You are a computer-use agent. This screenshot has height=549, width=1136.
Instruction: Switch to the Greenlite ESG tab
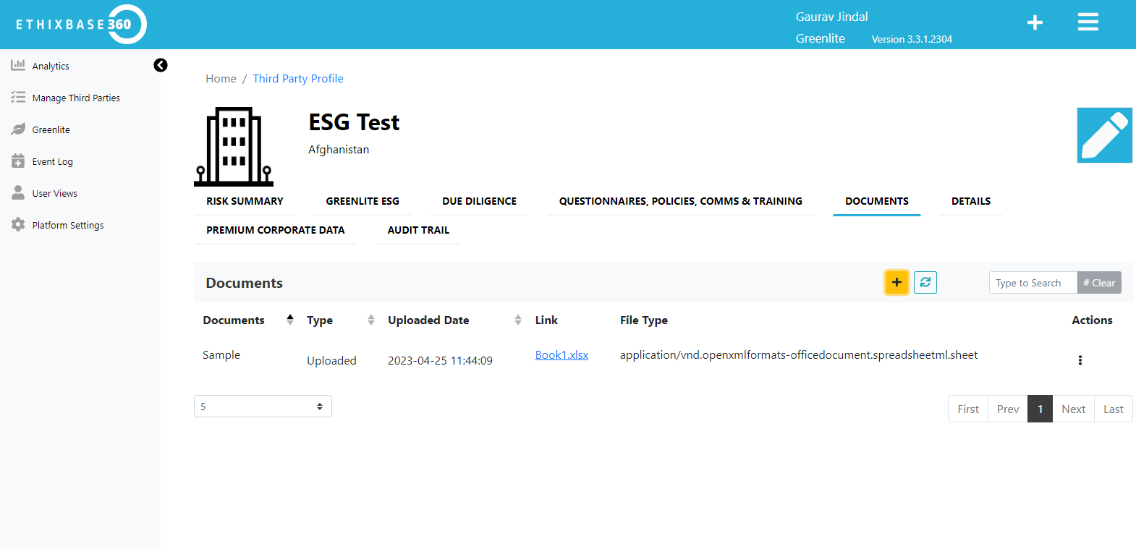pyautogui.click(x=363, y=201)
